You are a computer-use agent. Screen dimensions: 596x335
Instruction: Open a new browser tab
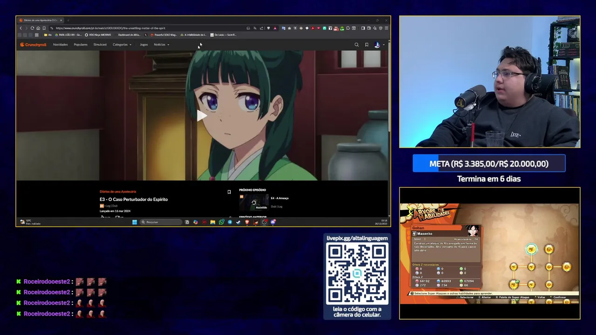click(x=68, y=20)
